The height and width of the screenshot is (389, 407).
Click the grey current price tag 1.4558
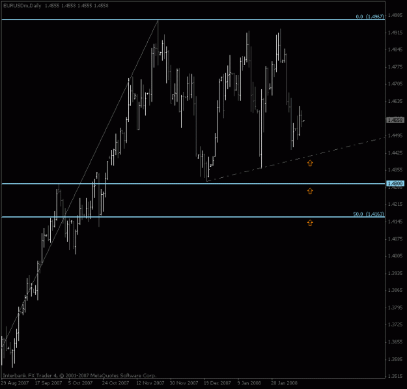pos(395,120)
